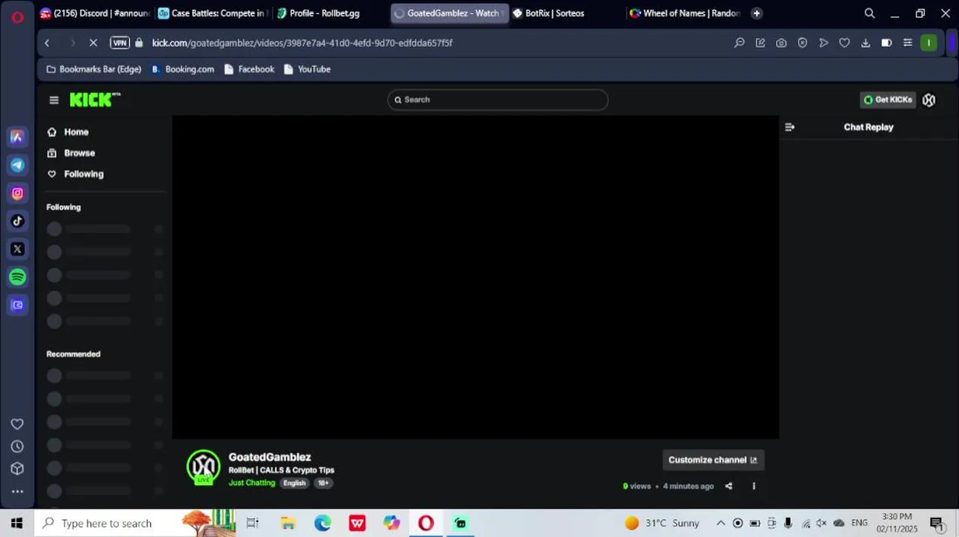Toggle the VPN badge in address bar
This screenshot has height=537, width=959.
[120, 43]
